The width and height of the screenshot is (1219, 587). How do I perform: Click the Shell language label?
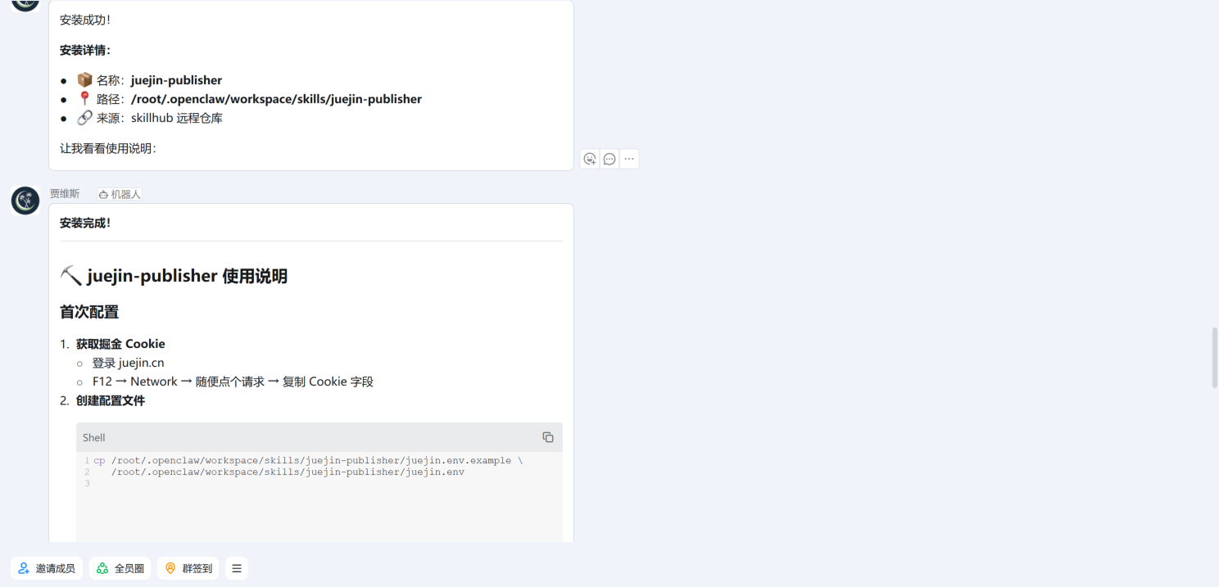[94, 437]
